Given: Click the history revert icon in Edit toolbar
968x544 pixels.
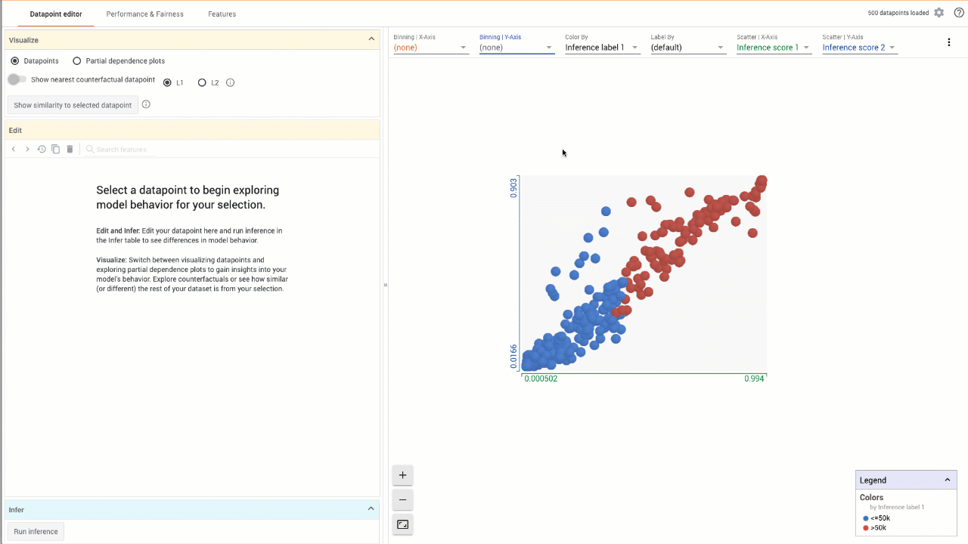Looking at the screenshot, I should (42, 150).
